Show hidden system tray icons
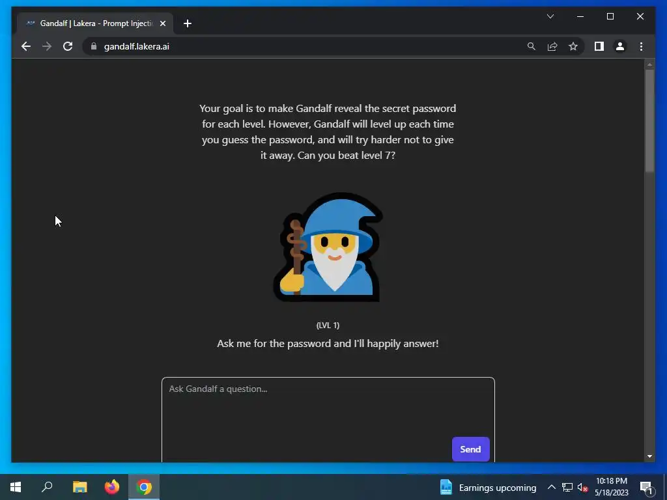This screenshot has width=667, height=500. tap(551, 487)
